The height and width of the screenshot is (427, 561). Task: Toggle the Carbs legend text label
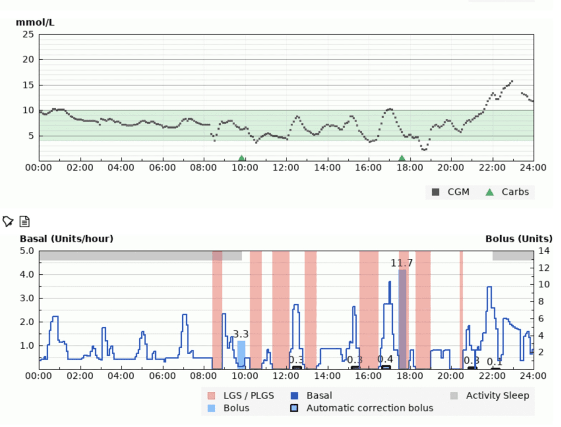pos(515,192)
